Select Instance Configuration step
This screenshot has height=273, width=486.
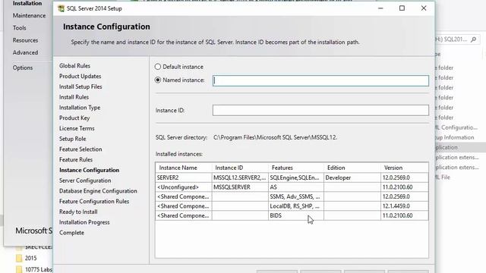[x=90, y=170]
